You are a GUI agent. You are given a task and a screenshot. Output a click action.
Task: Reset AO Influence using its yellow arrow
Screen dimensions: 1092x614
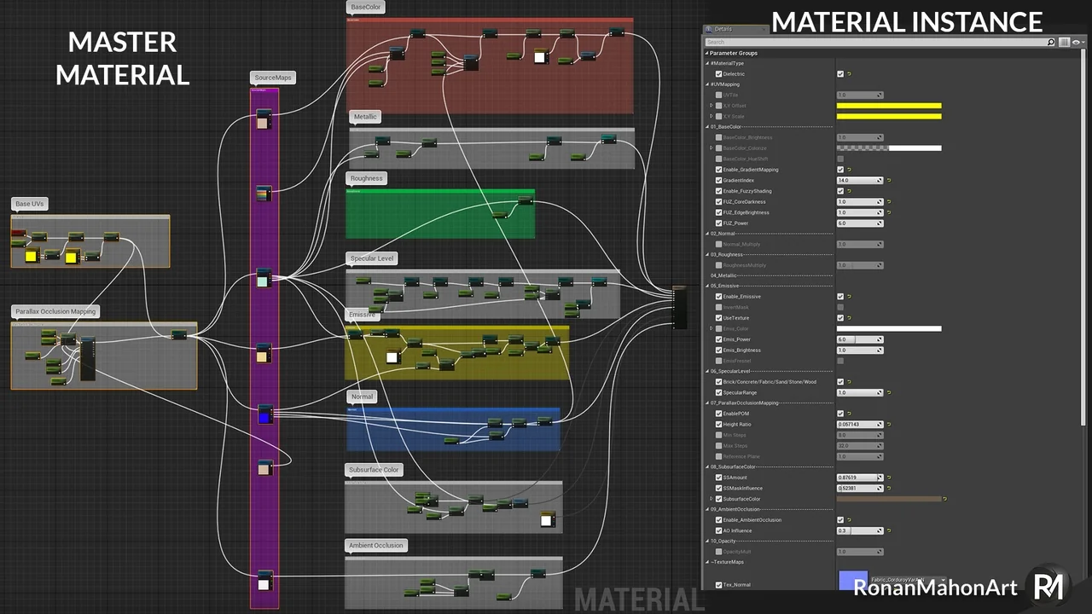tap(888, 530)
